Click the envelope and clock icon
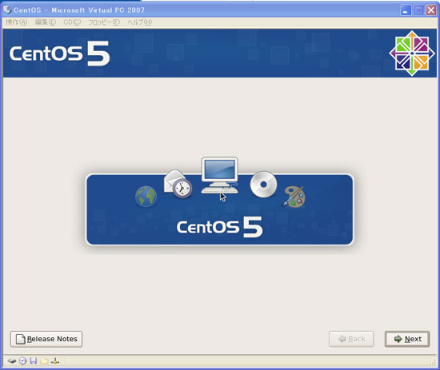 178,184
